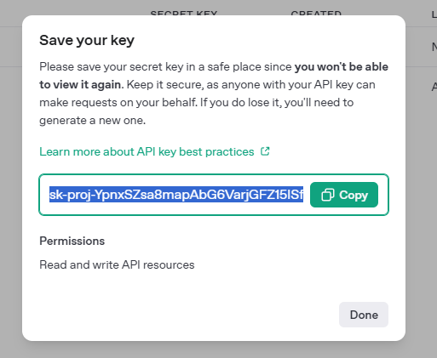Click the external link arrow icon
The image size is (437, 358).
click(265, 151)
